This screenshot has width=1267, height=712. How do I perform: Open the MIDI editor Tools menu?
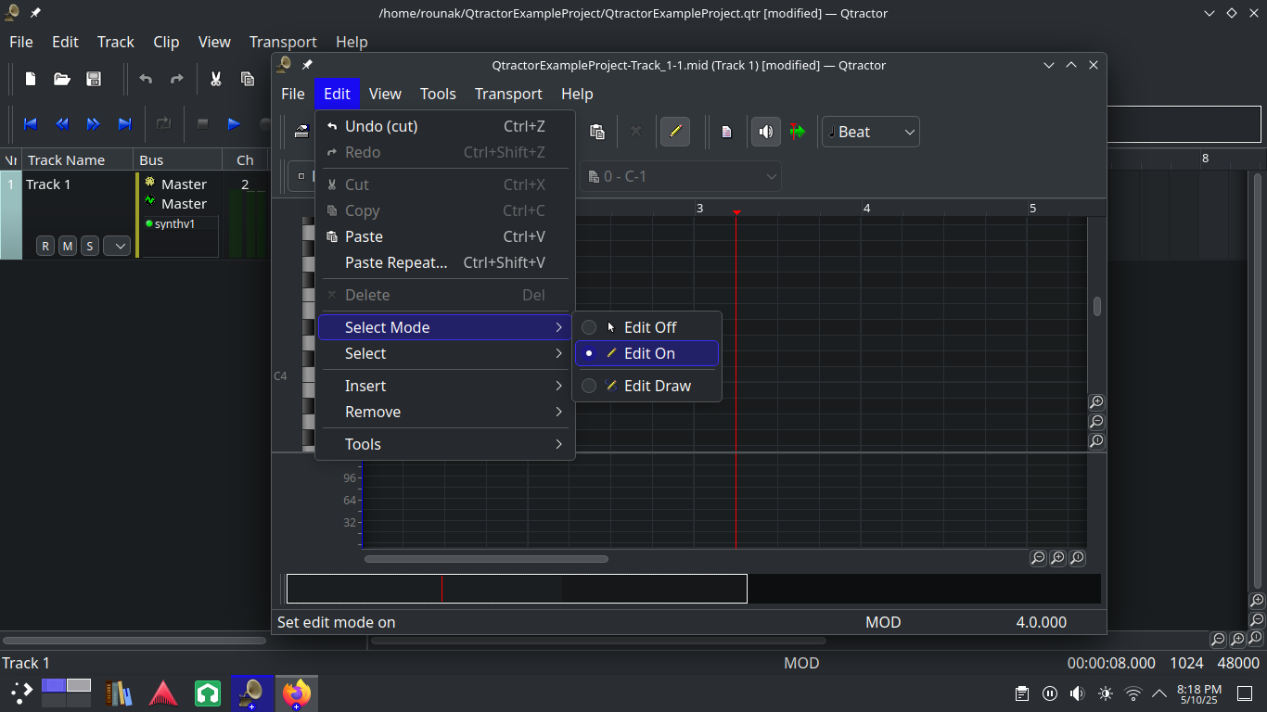coord(438,94)
